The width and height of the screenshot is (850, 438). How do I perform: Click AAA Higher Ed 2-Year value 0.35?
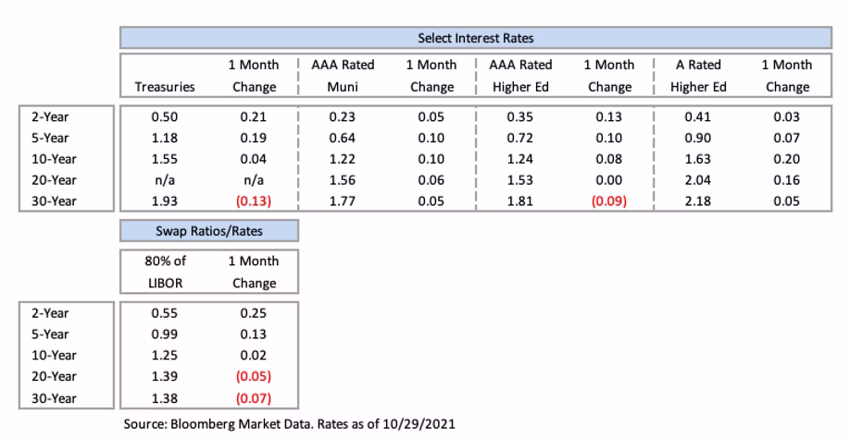pos(520,116)
